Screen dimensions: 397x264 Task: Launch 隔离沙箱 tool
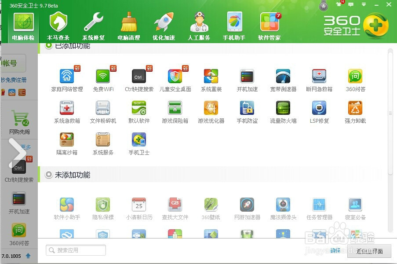(x=67, y=143)
